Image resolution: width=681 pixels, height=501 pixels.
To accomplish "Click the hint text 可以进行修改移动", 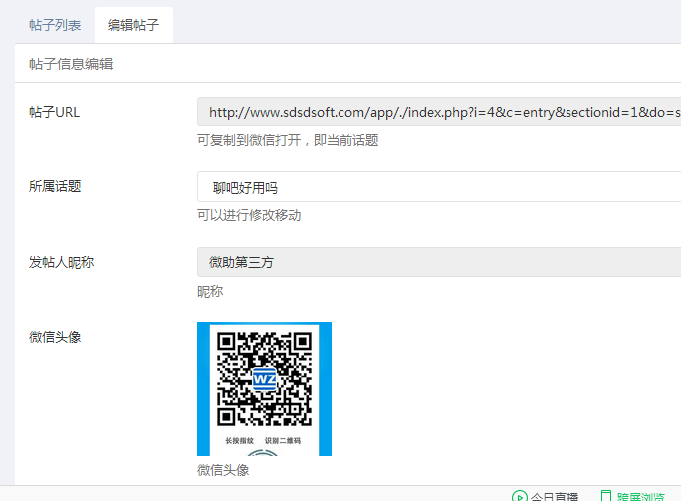I will [x=249, y=215].
